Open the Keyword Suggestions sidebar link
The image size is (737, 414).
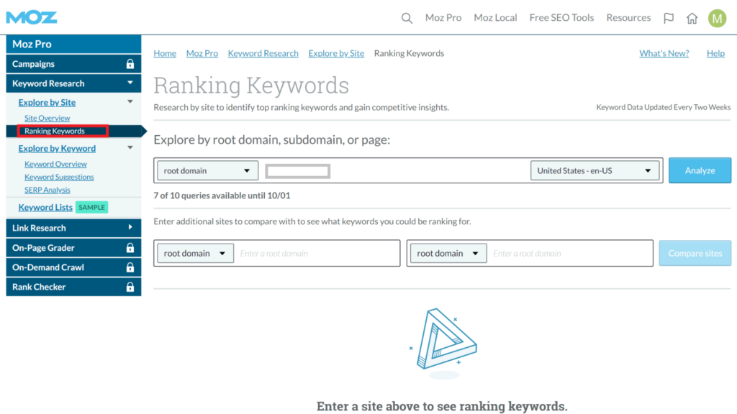coord(59,177)
